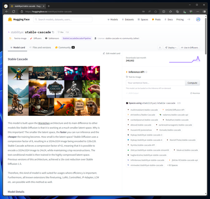Open the bleak-ai/stable-cascade space
Screen dimensions: 210x199
(185, 150)
